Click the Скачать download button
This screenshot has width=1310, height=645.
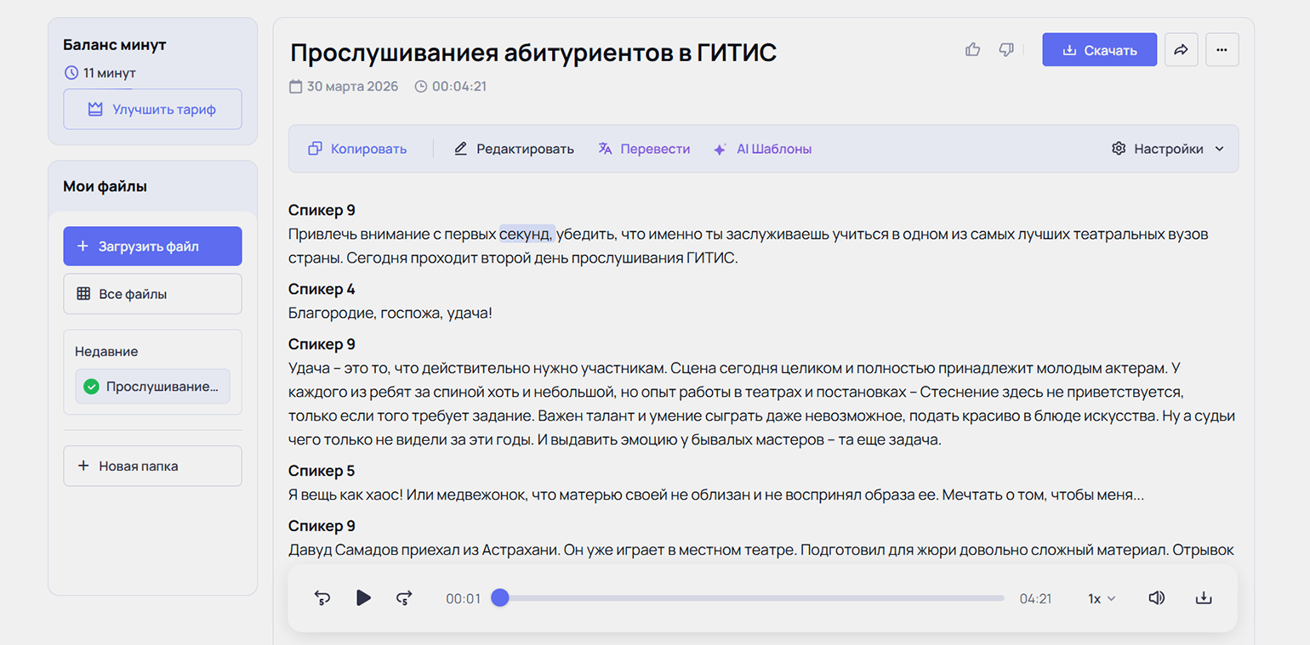pos(1099,50)
